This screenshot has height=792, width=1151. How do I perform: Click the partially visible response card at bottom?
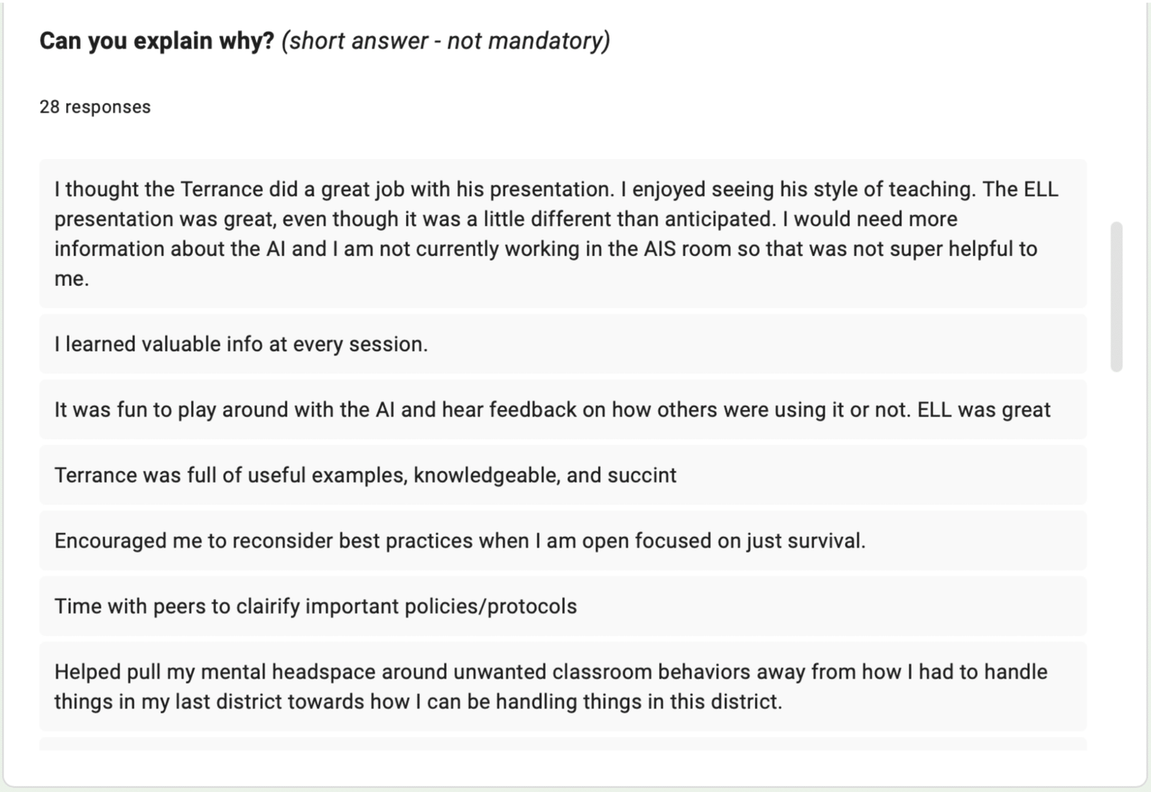tap(563, 744)
